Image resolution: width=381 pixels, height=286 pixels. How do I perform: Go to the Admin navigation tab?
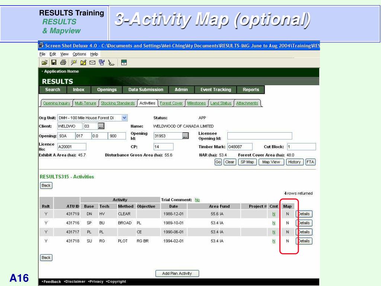[x=181, y=89]
